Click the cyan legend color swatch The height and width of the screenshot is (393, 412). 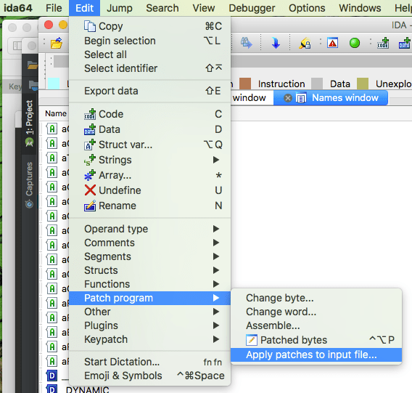[54, 84]
